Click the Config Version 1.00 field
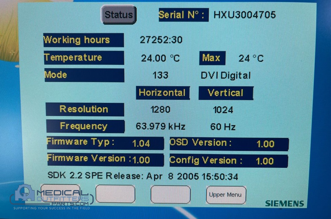 click(x=229, y=161)
